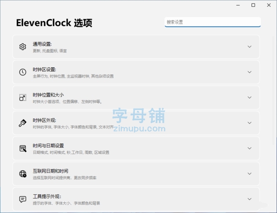
Task: Expand the 时间与日期设置 chevron
Action: (x=249, y=148)
